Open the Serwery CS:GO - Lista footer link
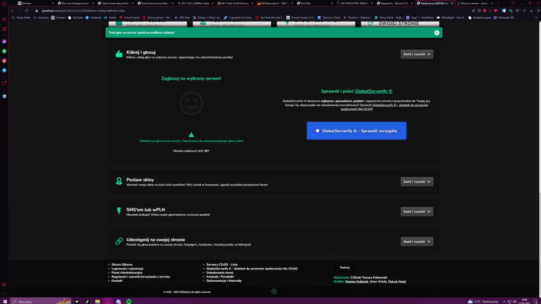 222,264
